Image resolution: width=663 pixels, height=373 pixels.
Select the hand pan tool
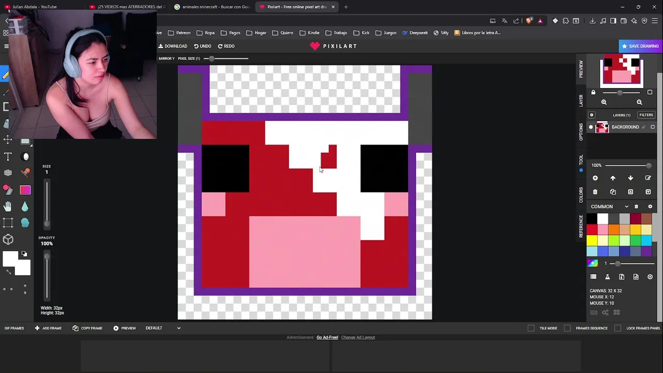pyautogui.click(x=8, y=207)
